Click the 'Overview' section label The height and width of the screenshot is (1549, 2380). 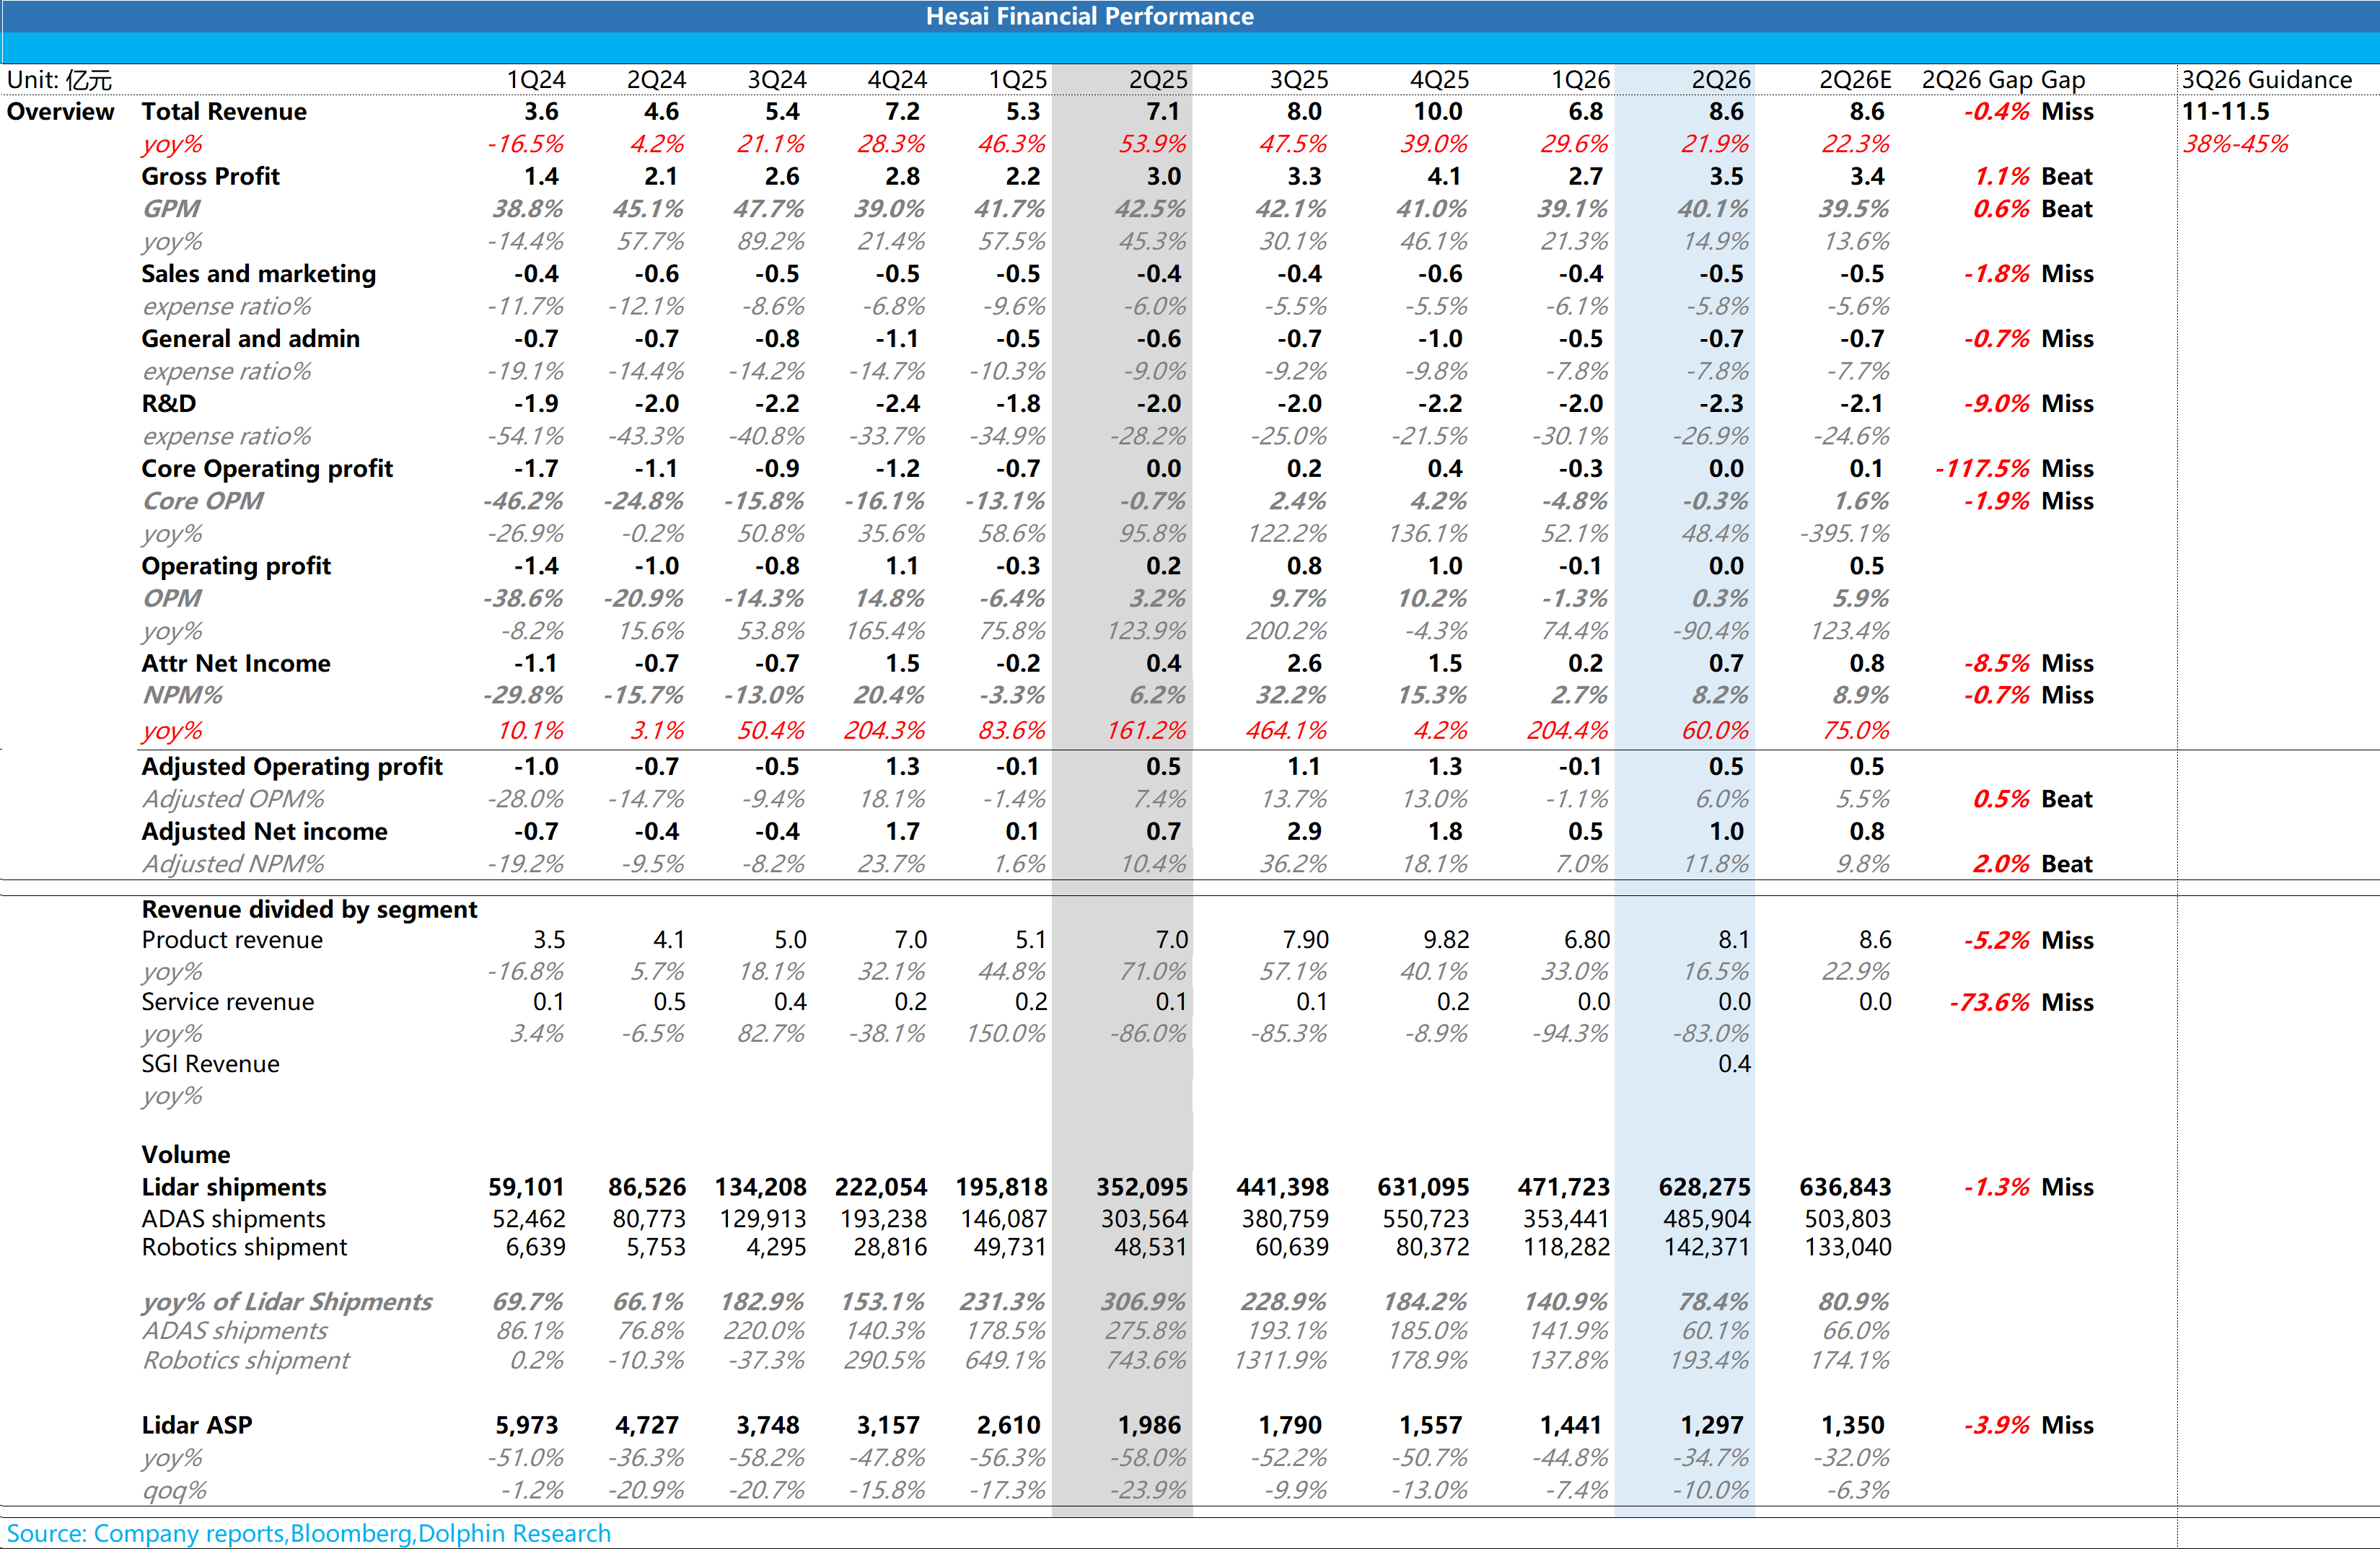tap(61, 111)
